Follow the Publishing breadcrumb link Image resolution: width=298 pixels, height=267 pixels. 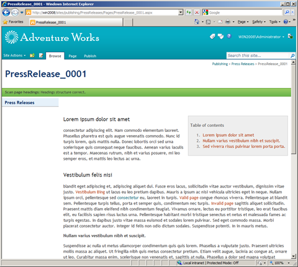pyautogui.click(x=220, y=64)
